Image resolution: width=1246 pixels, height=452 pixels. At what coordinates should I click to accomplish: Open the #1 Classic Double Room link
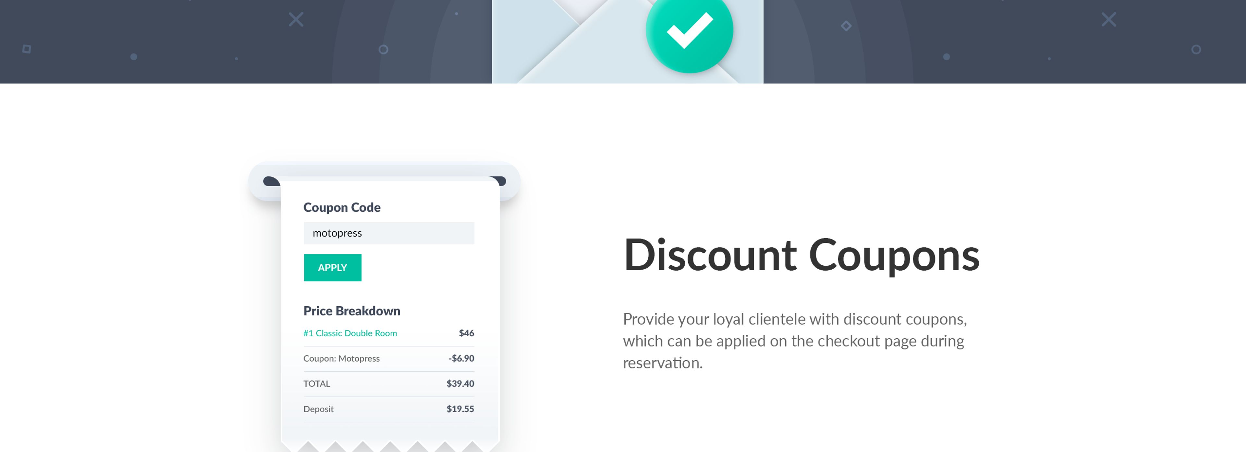tap(350, 333)
